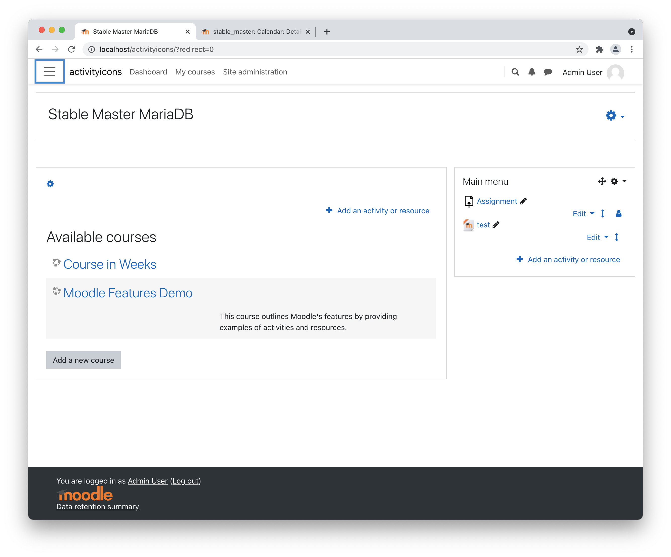
Task: Click Add an activity or resource in main section
Action: [x=383, y=211]
